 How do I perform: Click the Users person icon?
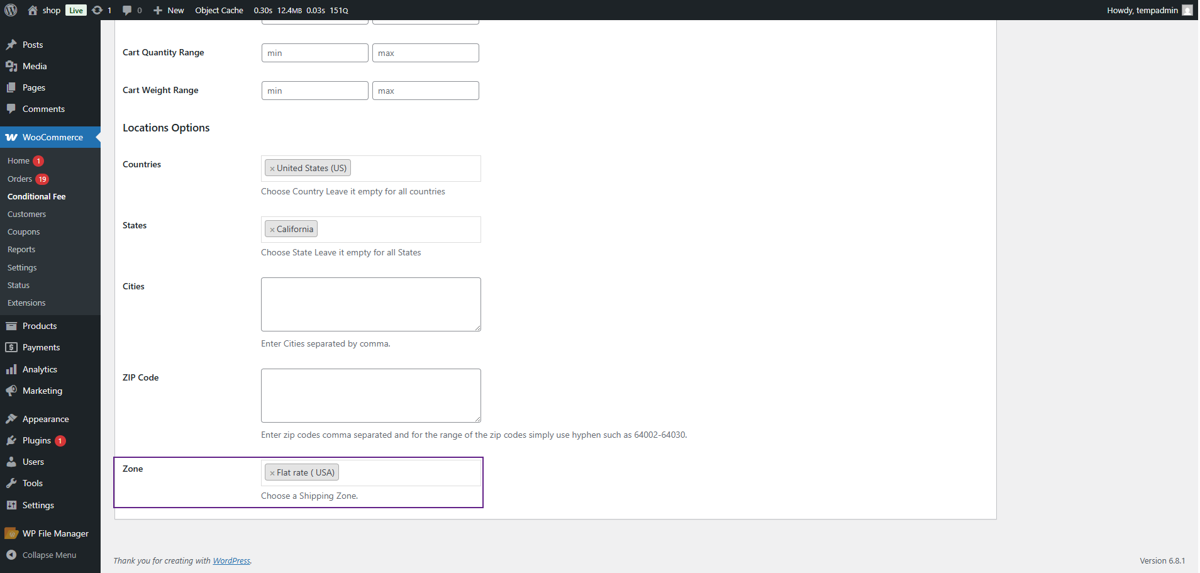point(11,462)
